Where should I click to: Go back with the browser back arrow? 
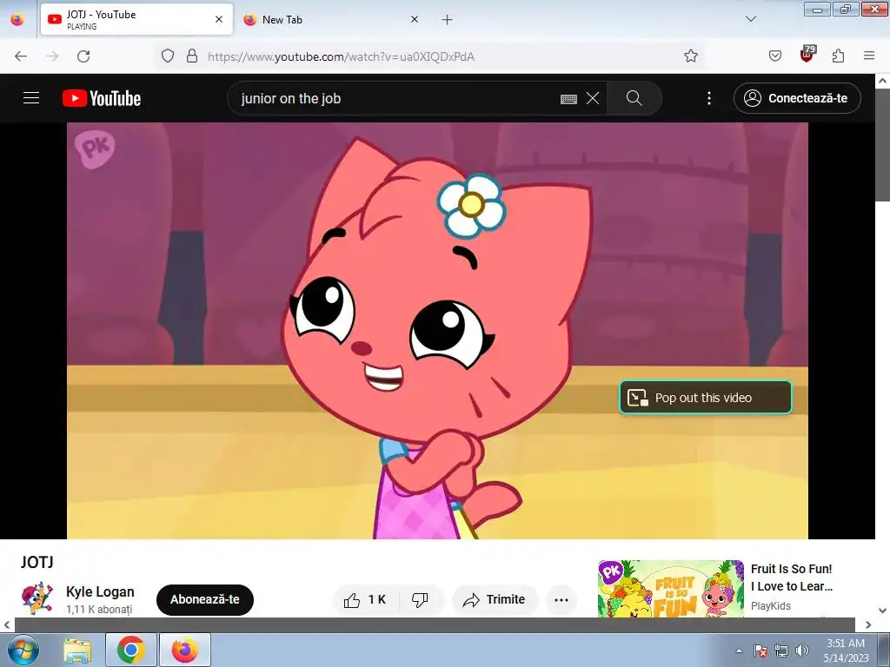(x=21, y=56)
